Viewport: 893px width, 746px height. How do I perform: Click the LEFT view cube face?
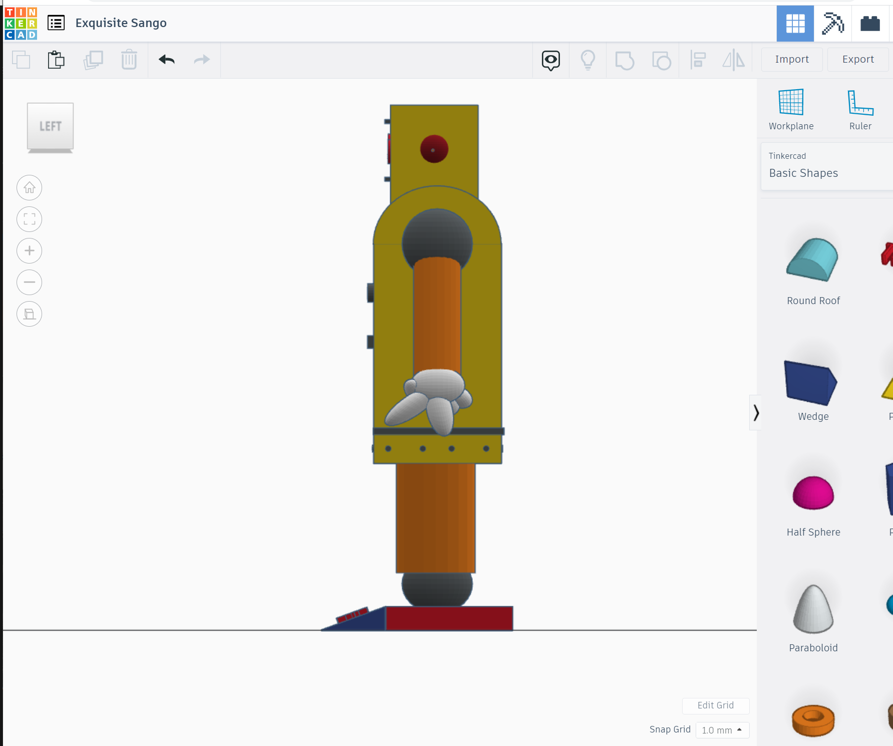point(51,126)
